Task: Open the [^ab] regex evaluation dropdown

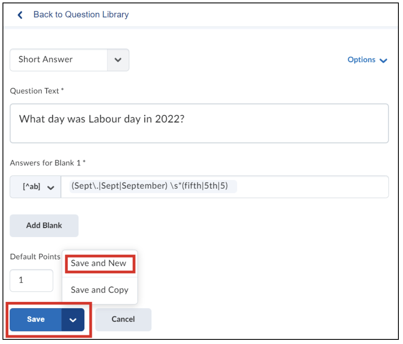Action: 36,187
